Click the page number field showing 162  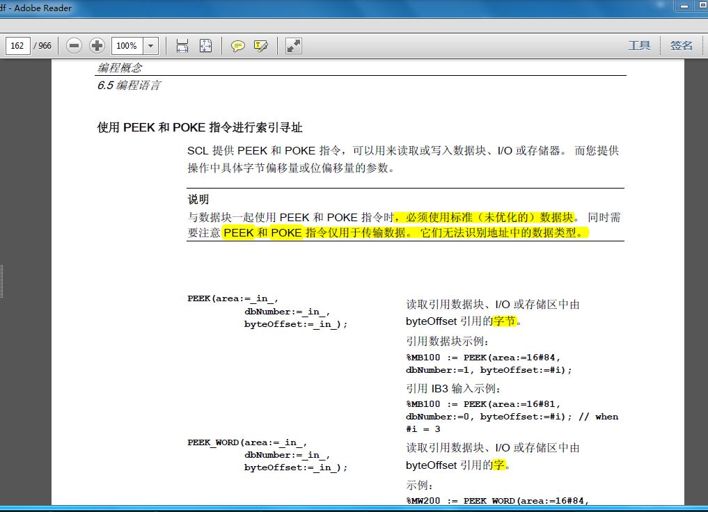pos(17,46)
